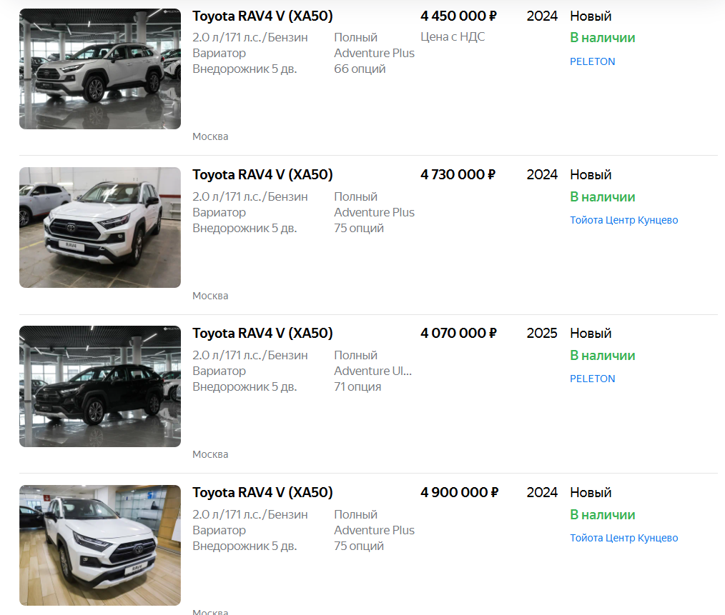Open Тойота Центр Кунцево link in fourth listing
This screenshot has width=725, height=615.
tap(623, 538)
